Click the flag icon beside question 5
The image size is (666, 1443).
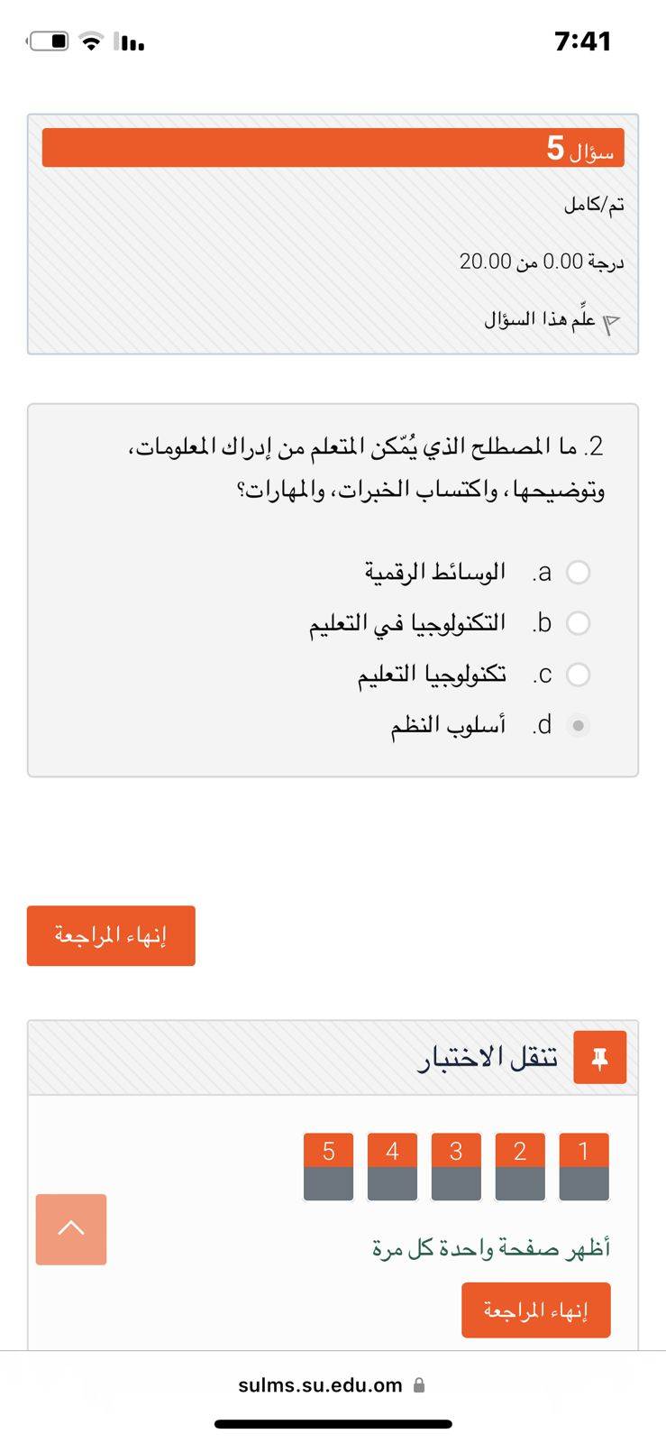[611, 323]
